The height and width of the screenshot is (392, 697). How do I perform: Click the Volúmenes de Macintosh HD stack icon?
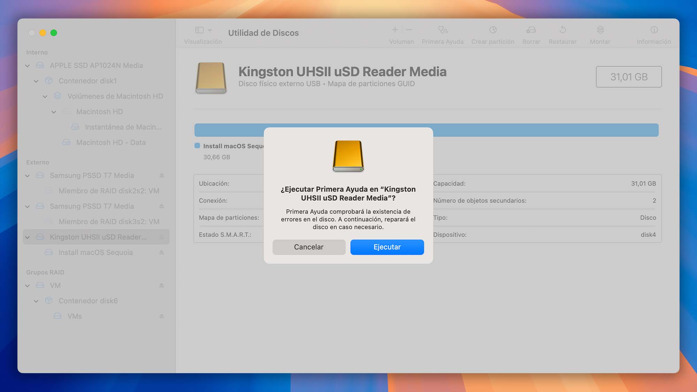coord(58,96)
